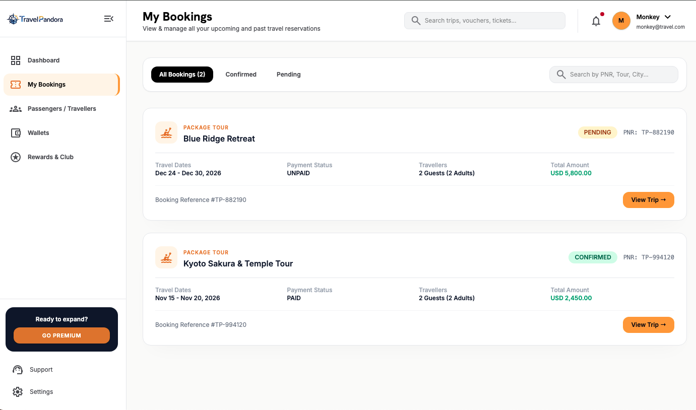Click the orange M user avatar
Viewport: 696px width, 410px height.
[x=621, y=21]
